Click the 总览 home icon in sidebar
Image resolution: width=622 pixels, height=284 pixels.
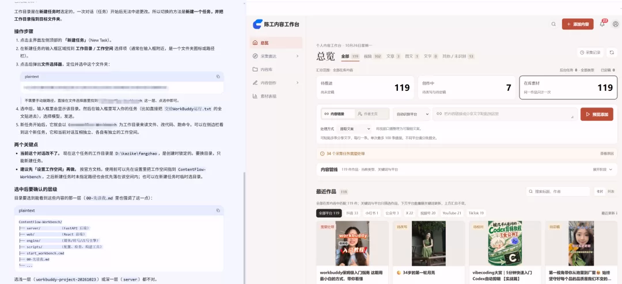pyautogui.click(x=256, y=43)
